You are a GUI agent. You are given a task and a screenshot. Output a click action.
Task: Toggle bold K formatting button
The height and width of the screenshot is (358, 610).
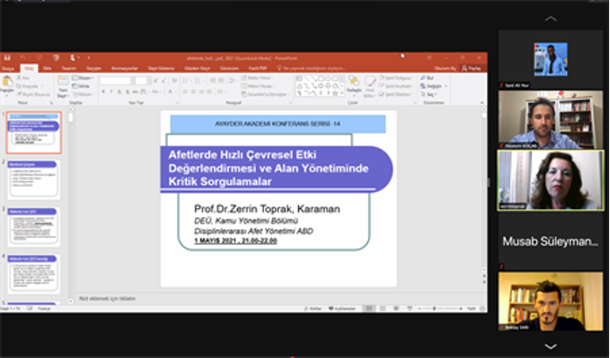click(x=103, y=92)
